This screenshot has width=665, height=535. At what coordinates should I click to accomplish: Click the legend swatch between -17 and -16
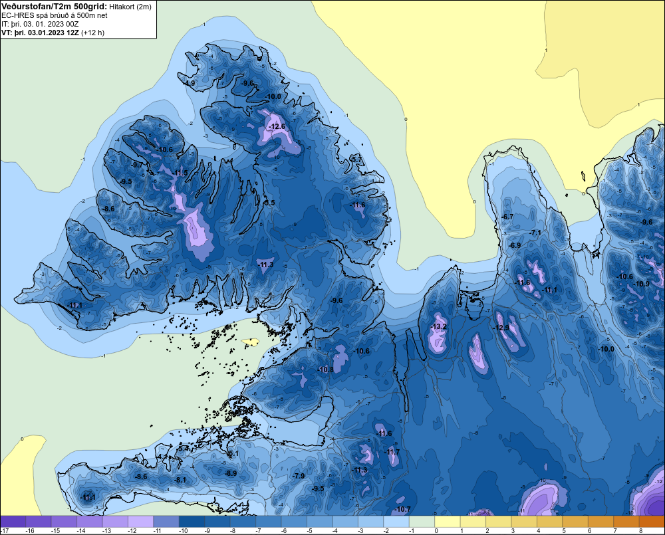13,522
